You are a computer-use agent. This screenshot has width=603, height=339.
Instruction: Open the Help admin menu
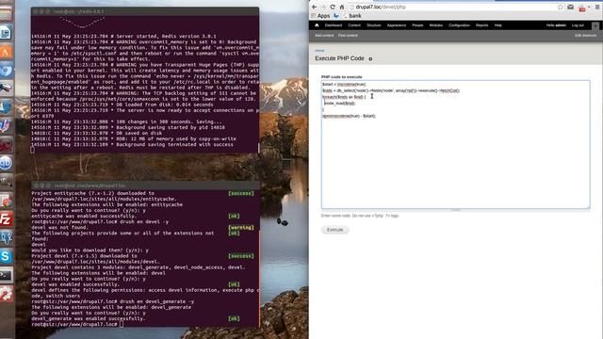pos(498,25)
